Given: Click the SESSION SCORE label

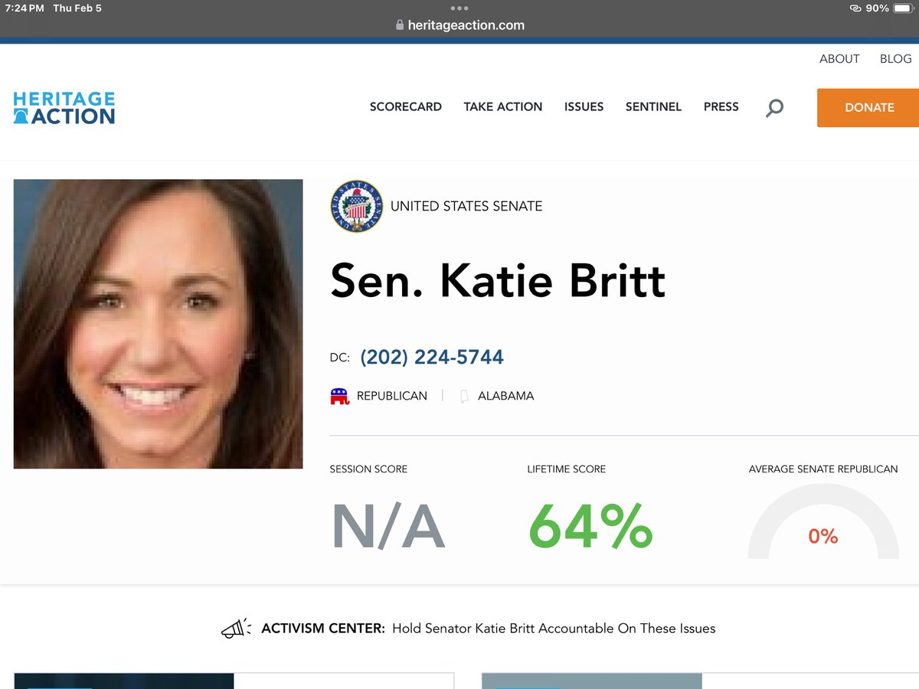Looking at the screenshot, I should [368, 469].
